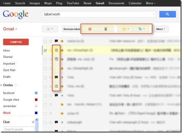Viewport: 182px width, 133px height.
Task: Select the first conversation checkbox
Action: [x=45, y=42]
